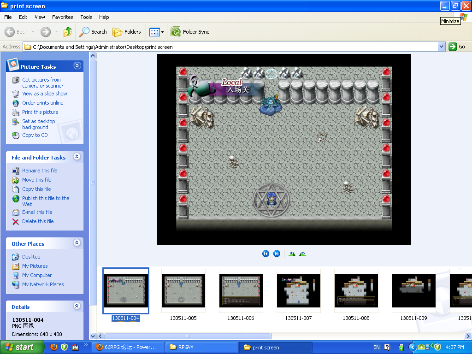This screenshot has width=472, height=354.
Task: Open the Edit menu
Action: click(x=23, y=17)
